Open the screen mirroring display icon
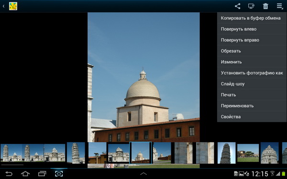Screen dimensions: 287x179 pos(251,6)
